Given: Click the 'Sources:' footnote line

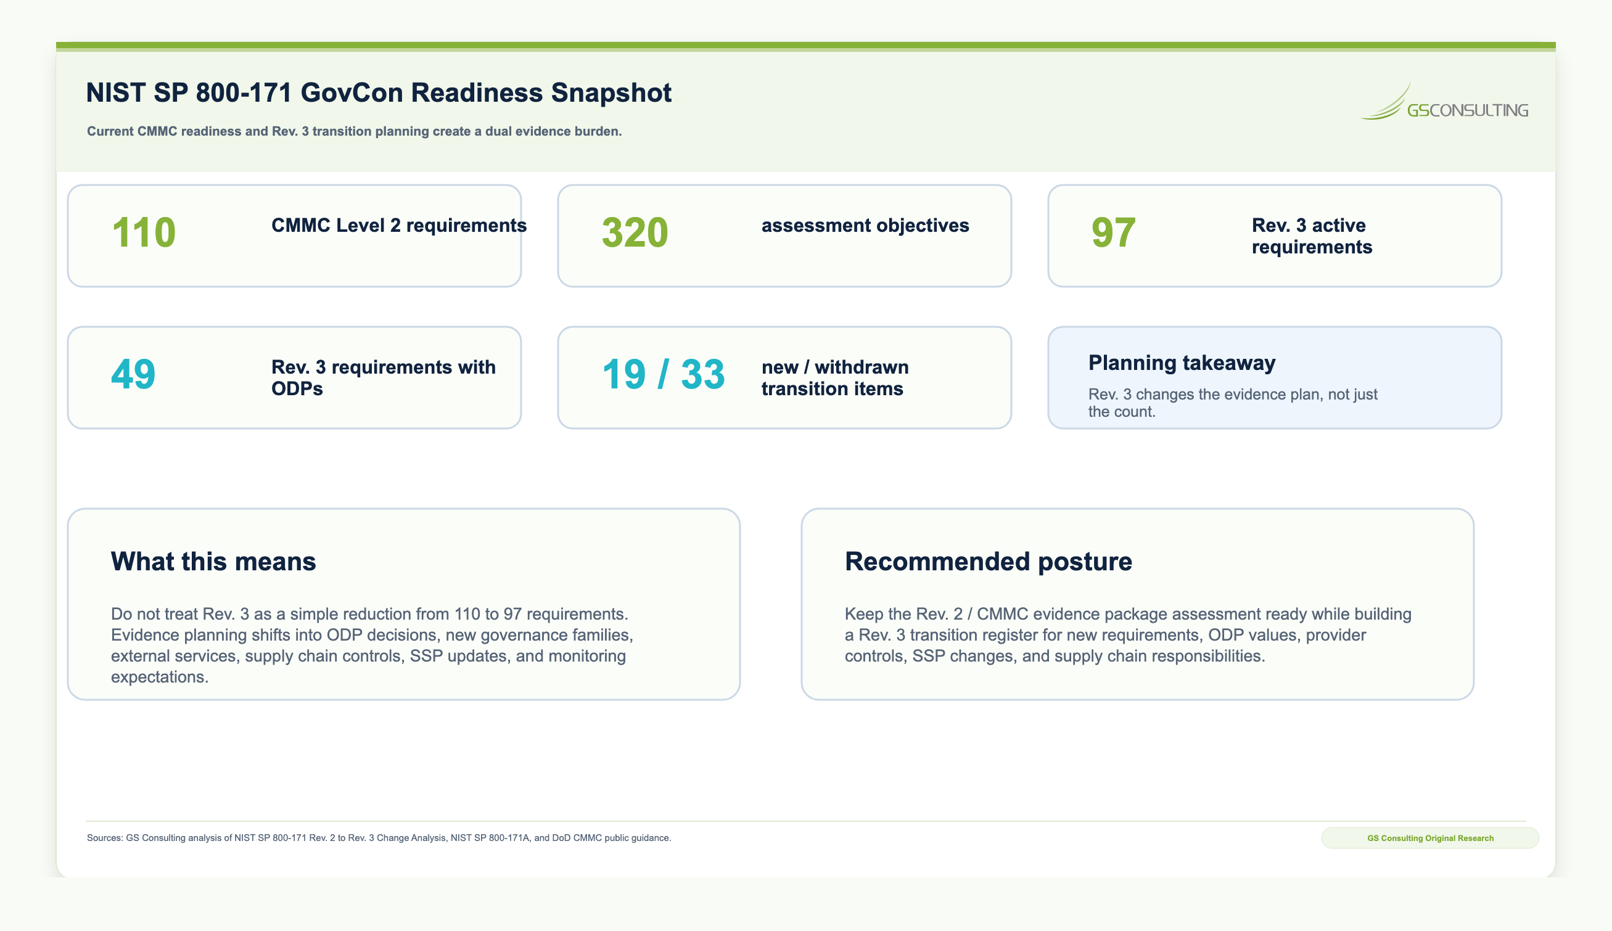Looking at the screenshot, I should (379, 839).
